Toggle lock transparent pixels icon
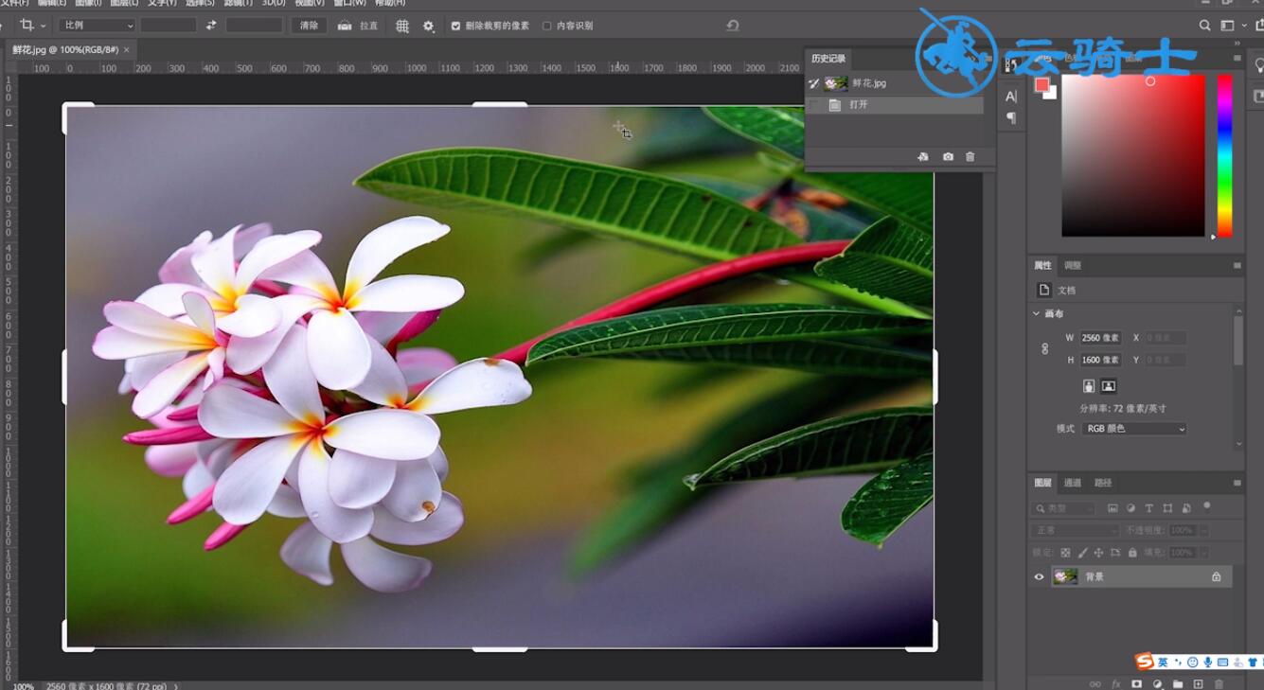Viewport: 1264px width, 690px height. [1065, 553]
